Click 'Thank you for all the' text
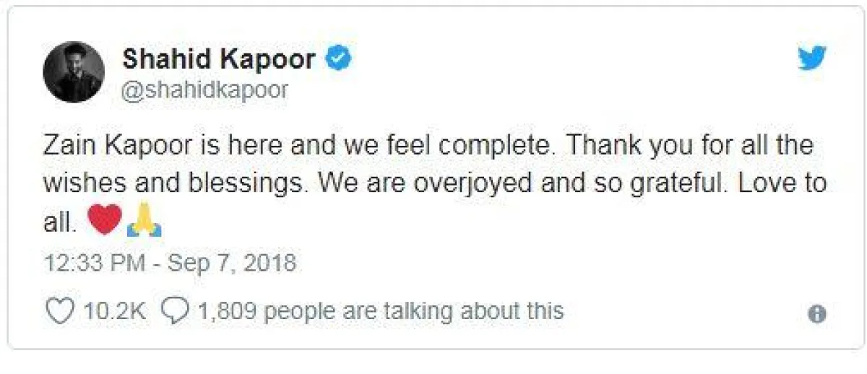 (x=690, y=145)
